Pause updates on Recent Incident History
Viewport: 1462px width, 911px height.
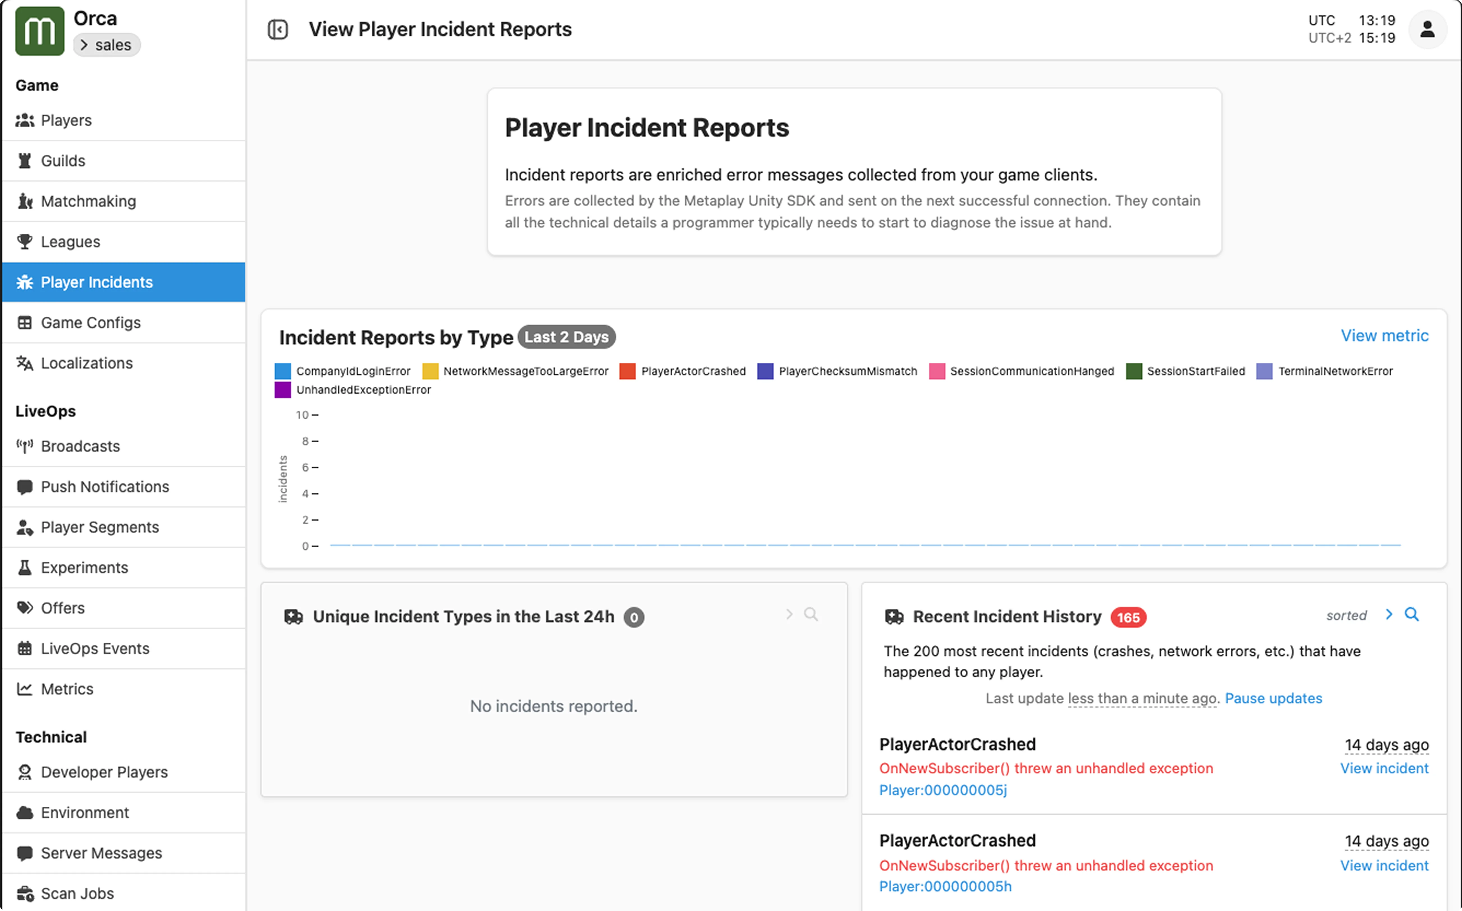1274,698
